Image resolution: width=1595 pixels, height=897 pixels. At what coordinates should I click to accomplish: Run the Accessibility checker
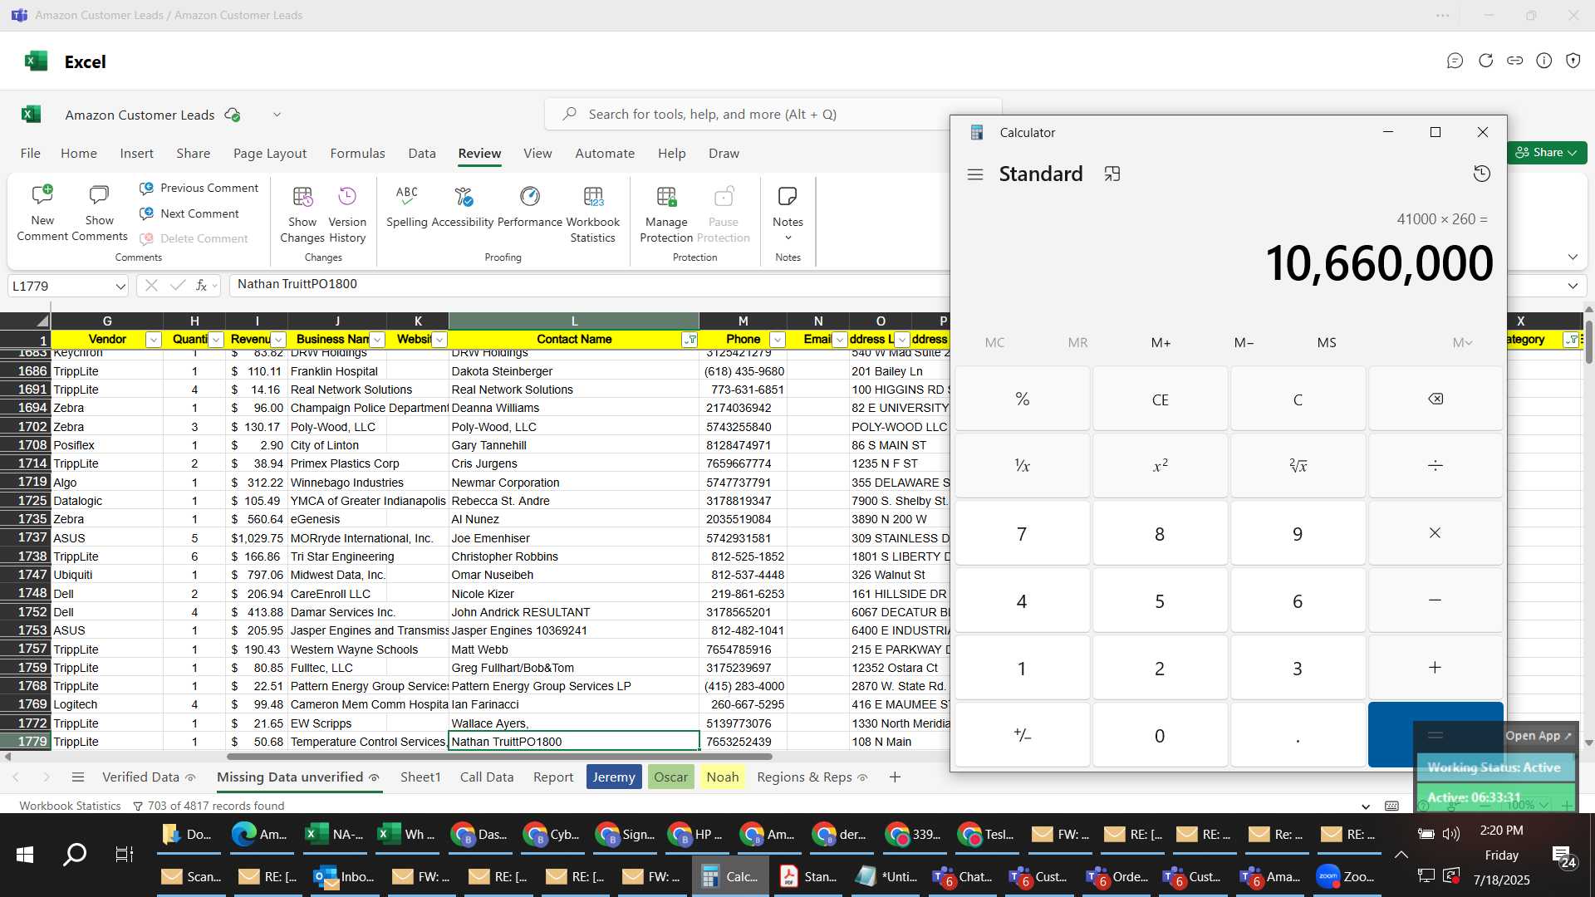point(463,205)
